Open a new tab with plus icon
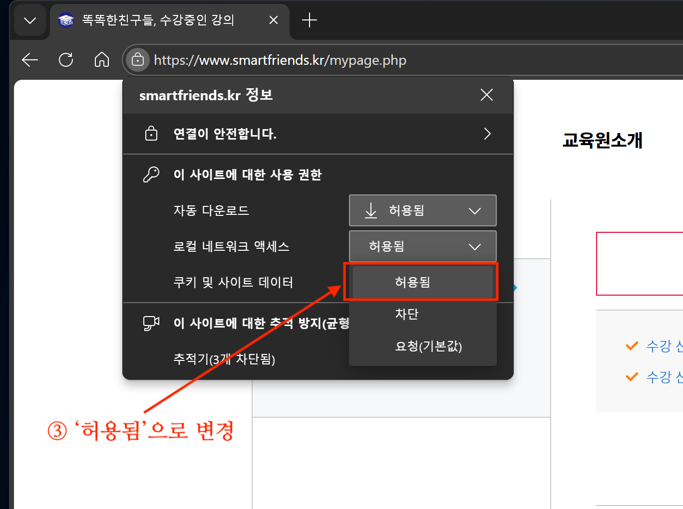The image size is (683, 509). 310,20
